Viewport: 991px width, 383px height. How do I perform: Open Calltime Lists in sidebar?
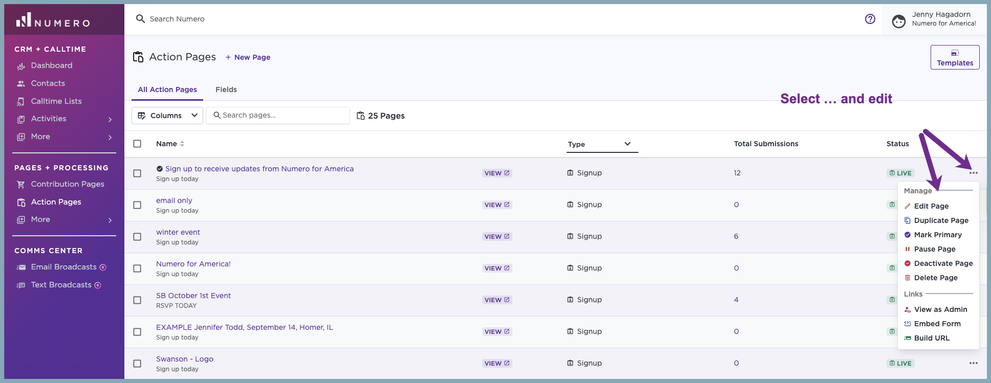pyautogui.click(x=56, y=101)
